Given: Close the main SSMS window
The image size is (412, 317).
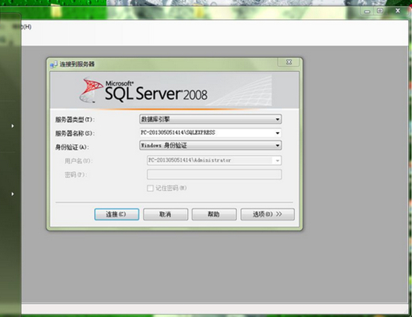Looking at the screenshot, I should [398, 10].
